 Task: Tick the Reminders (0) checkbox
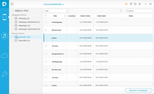point(13,40)
